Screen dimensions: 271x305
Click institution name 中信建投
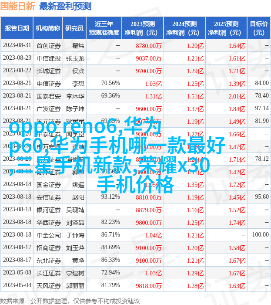(x=49, y=58)
